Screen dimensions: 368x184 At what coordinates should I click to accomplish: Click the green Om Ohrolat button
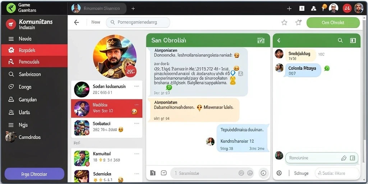coord(333,23)
